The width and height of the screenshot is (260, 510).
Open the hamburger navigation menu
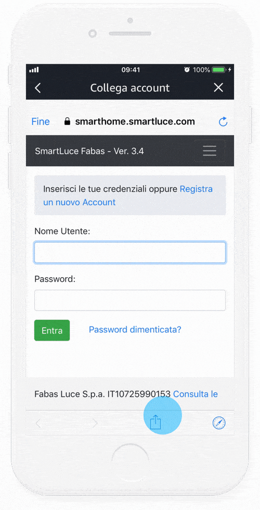click(210, 151)
